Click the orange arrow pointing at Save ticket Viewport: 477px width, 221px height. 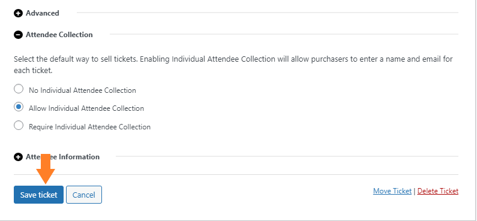(x=46, y=169)
